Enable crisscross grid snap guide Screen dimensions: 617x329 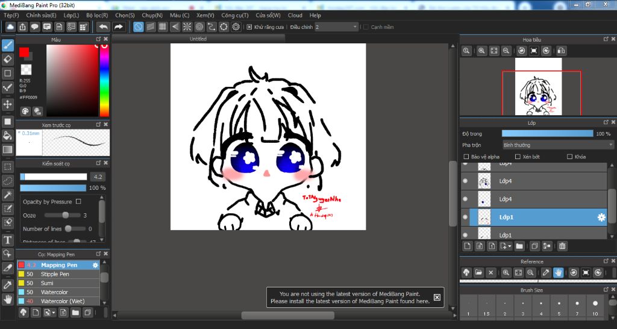163,27
